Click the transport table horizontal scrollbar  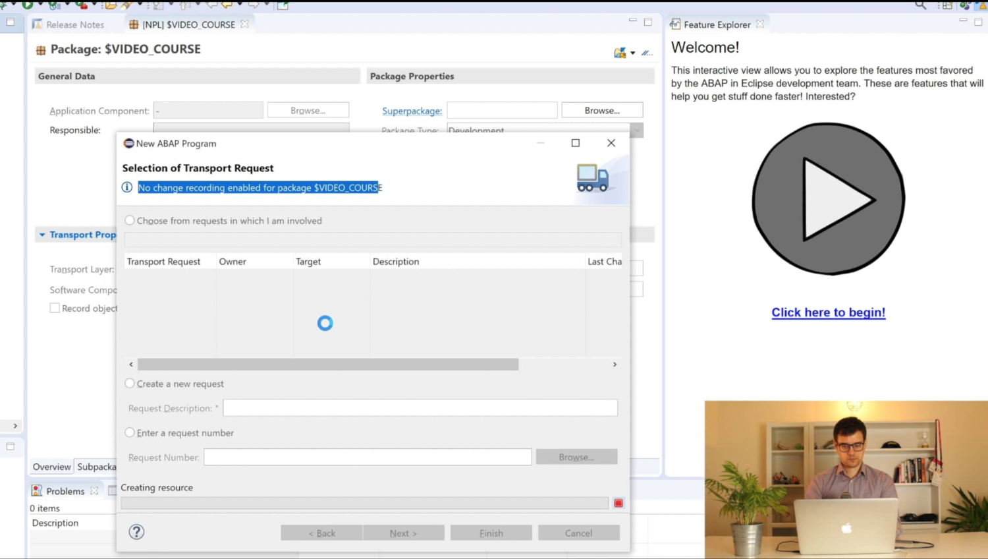328,365
